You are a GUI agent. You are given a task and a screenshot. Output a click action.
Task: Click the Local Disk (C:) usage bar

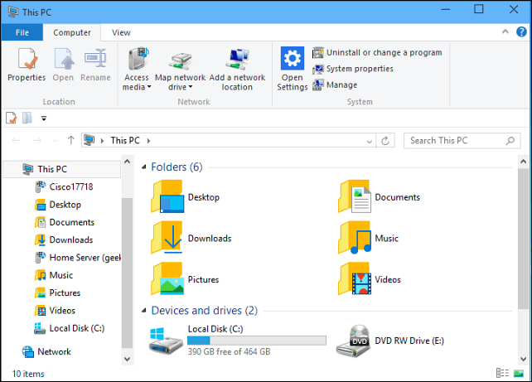pyautogui.click(x=257, y=341)
